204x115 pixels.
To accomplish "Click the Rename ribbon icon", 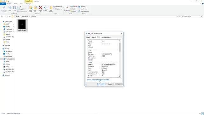I will [x=45, y=9].
